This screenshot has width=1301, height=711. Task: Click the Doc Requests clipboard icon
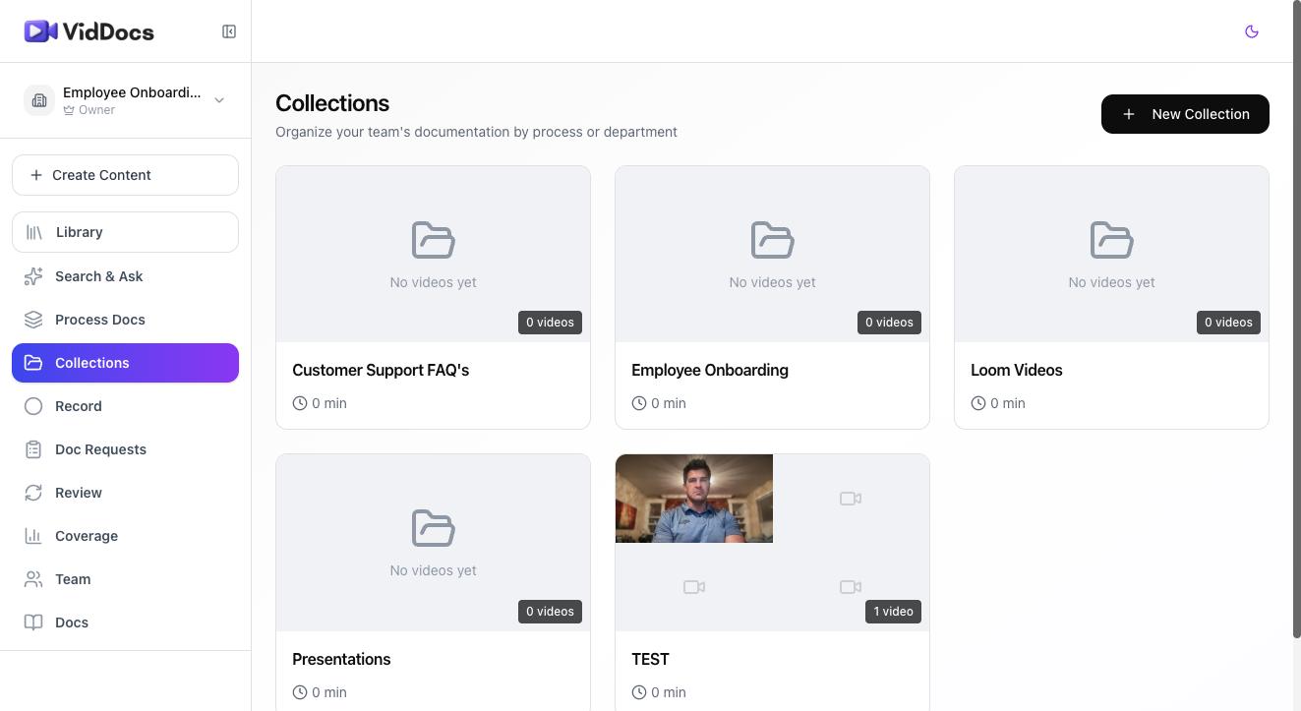(33, 449)
